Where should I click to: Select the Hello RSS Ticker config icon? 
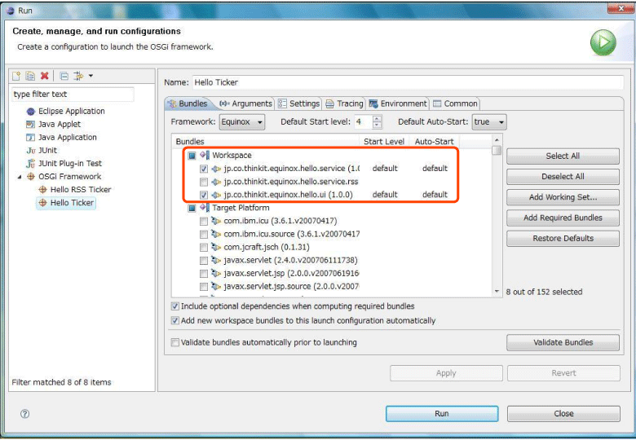42,189
